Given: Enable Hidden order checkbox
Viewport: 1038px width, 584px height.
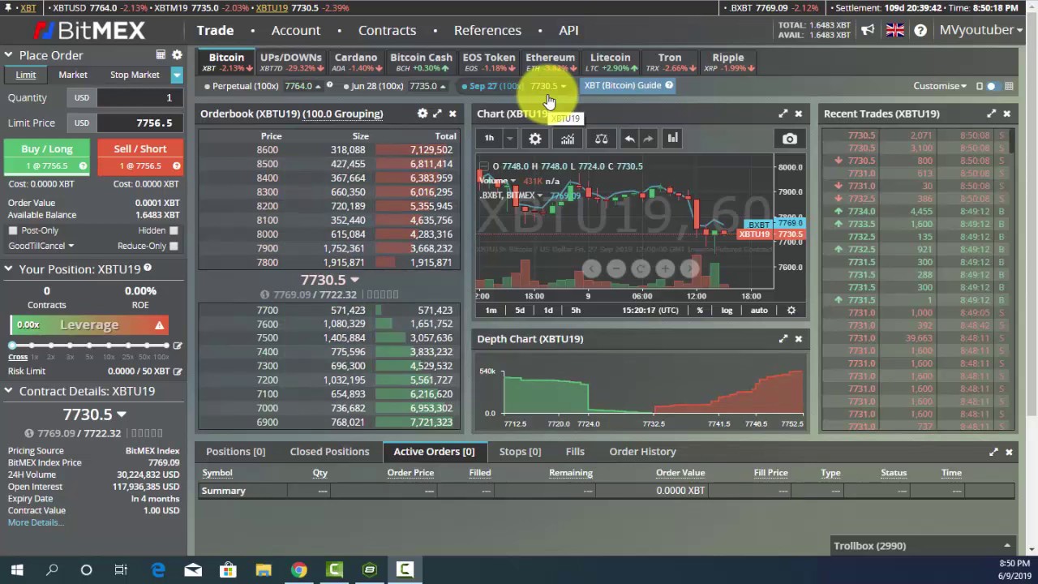Looking at the screenshot, I should pos(174,230).
